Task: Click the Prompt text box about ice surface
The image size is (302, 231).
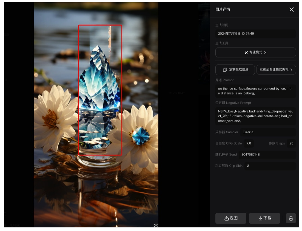Action: coord(255,91)
